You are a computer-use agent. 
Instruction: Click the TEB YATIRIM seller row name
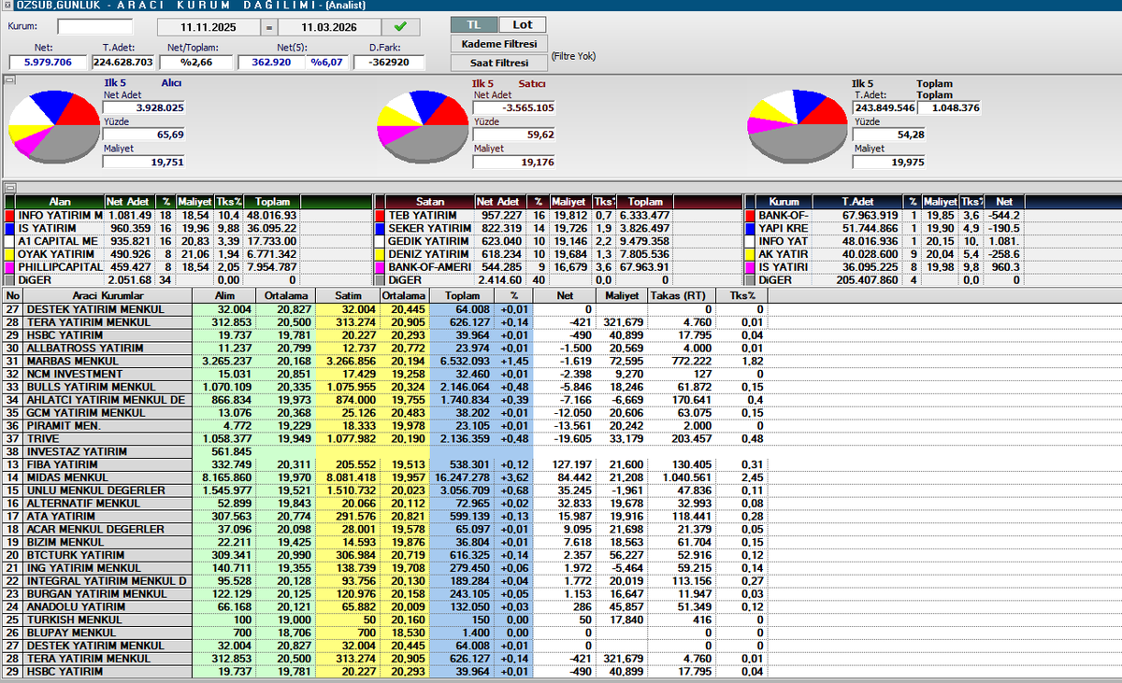click(423, 215)
